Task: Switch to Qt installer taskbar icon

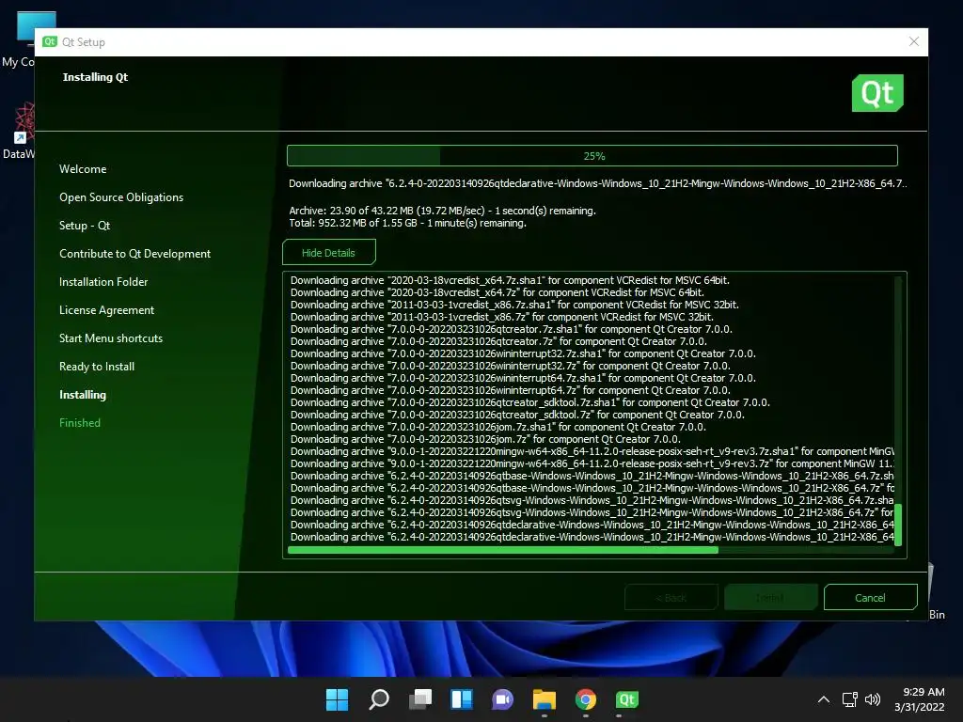Action: pos(626,699)
